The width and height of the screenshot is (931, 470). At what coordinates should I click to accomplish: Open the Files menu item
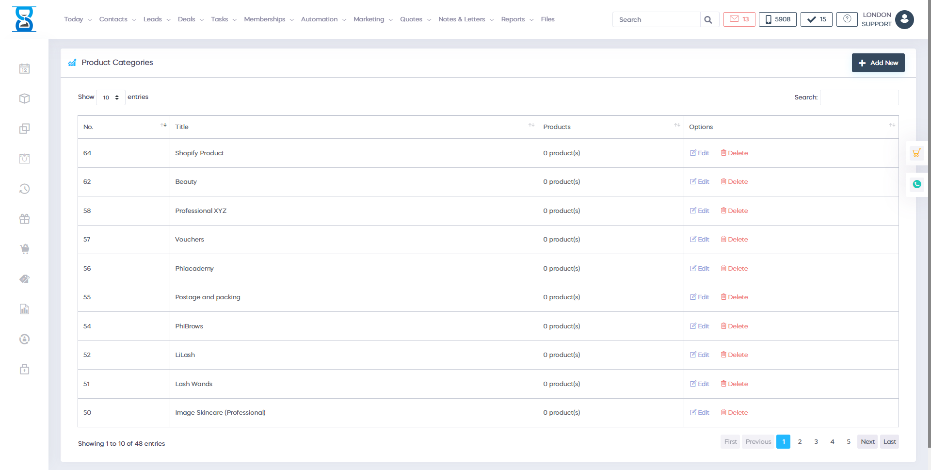coord(547,19)
